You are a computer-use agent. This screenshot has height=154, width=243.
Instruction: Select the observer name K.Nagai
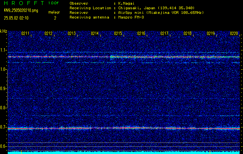(x=126, y=3)
